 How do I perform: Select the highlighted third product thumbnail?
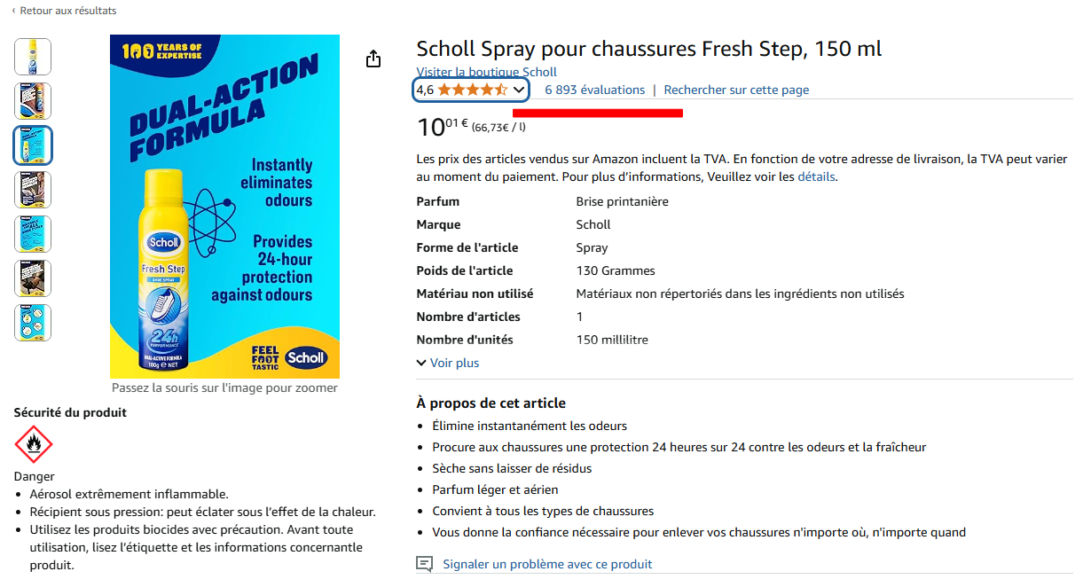click(x=33, y=145)
